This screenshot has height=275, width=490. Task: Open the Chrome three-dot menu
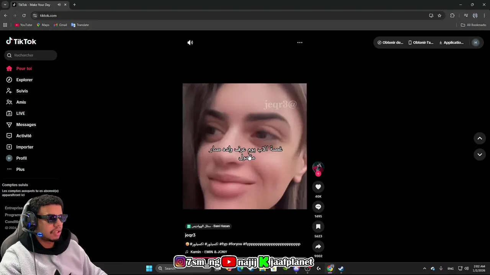484,16
